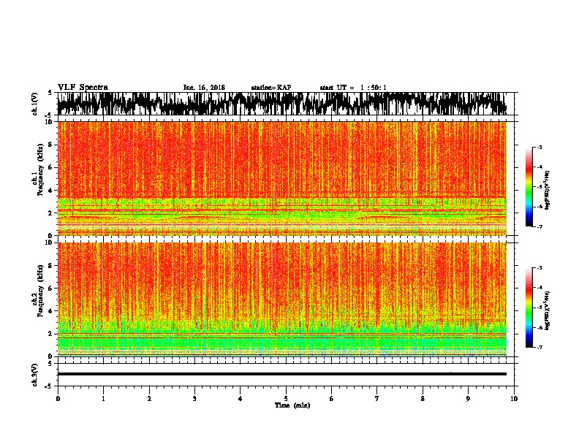
Task: Click the ch.1 spectrogram plot
Action: pyautogui.click(x=281, y=178)
